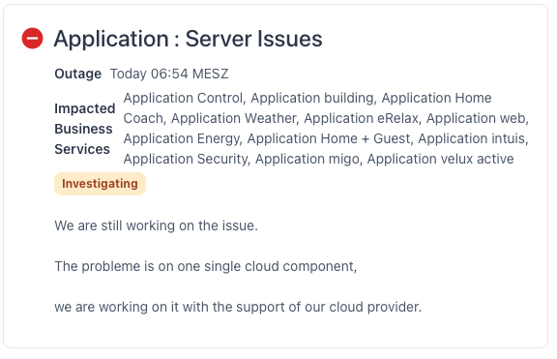Image resolution: width=557 pixels, height=359 pixels.
Task: Select 'Application building' service name
Action: [x=311, y=98]
